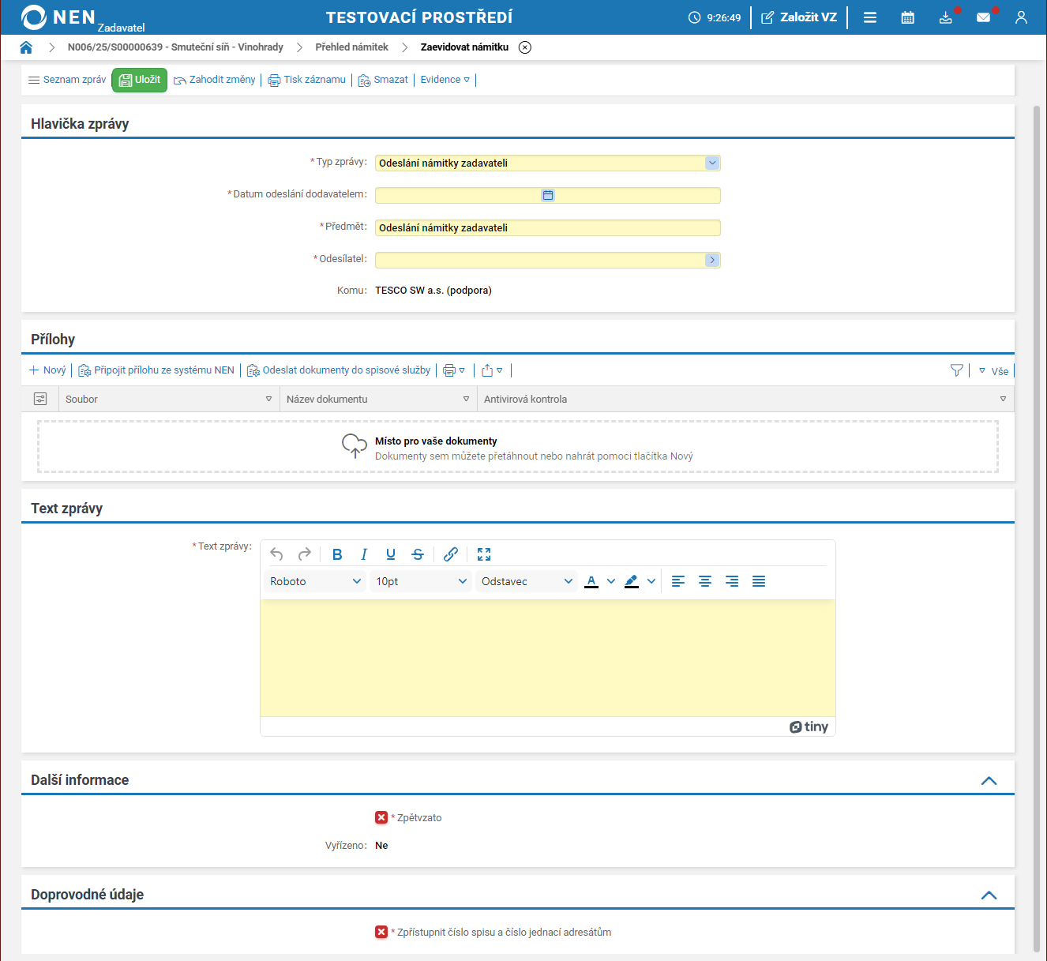Open the Roboto font family dropdown
Screen dimensions: 1047x961
(315, 581)
